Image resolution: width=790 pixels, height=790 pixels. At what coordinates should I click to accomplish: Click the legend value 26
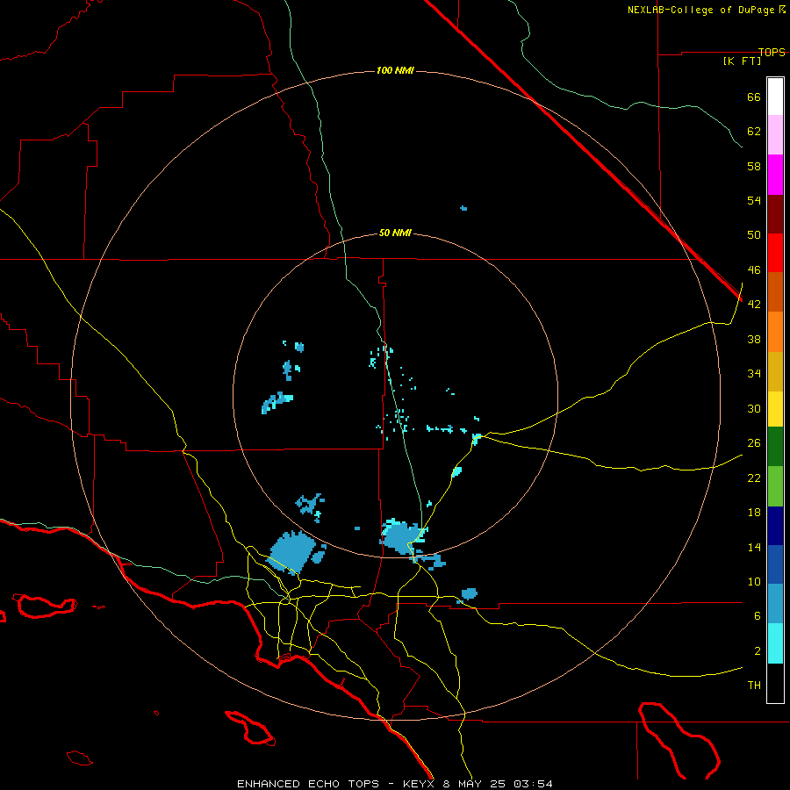coord(754,443)
